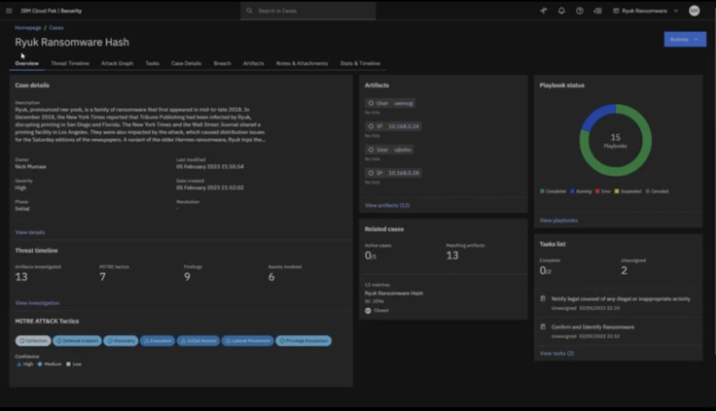The width and height of the screenshot is (716, 411).
Task: Open the Attack Graph tab
Action: coord(117,63)
